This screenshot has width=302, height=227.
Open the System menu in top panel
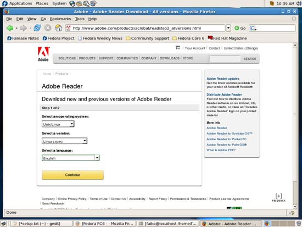(x=59, y=3)
